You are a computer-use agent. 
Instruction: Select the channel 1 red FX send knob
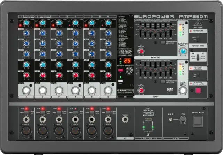(x=26, y=75)
